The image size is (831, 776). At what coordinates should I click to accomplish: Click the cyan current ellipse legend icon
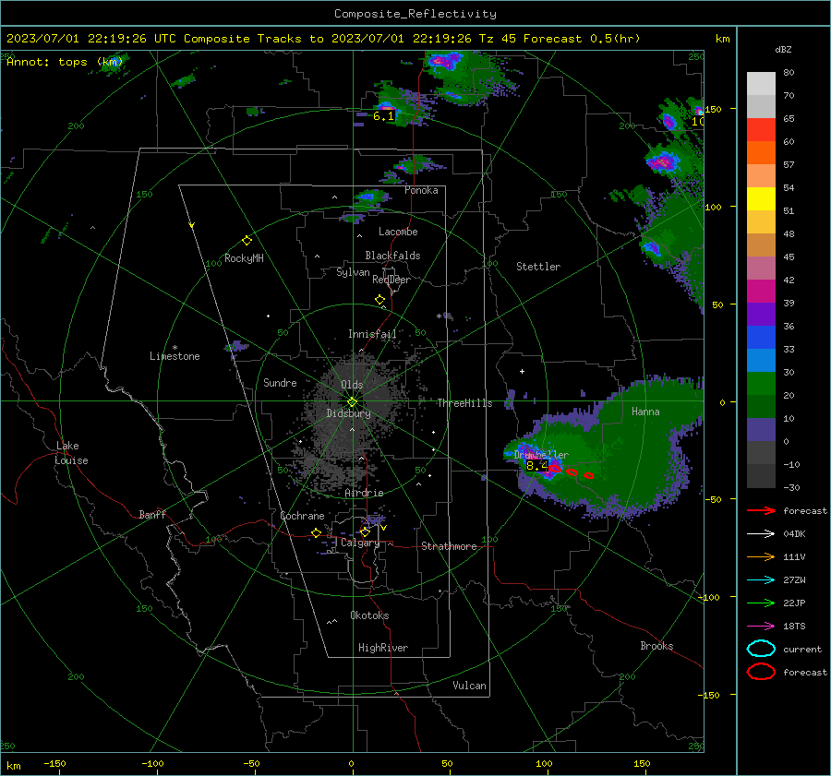tap(761, 649)
